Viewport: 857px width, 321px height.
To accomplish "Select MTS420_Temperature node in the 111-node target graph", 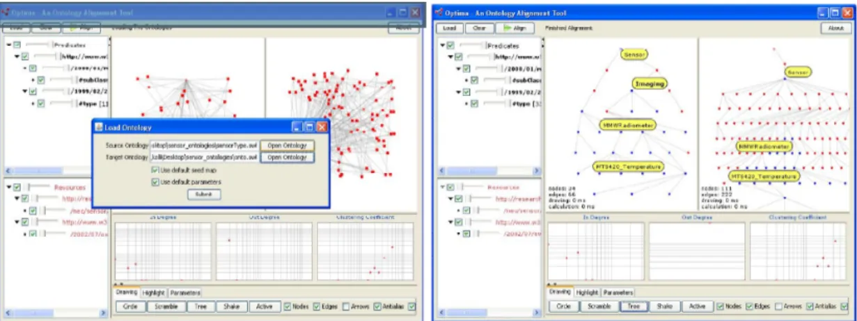I will [764, 177].
